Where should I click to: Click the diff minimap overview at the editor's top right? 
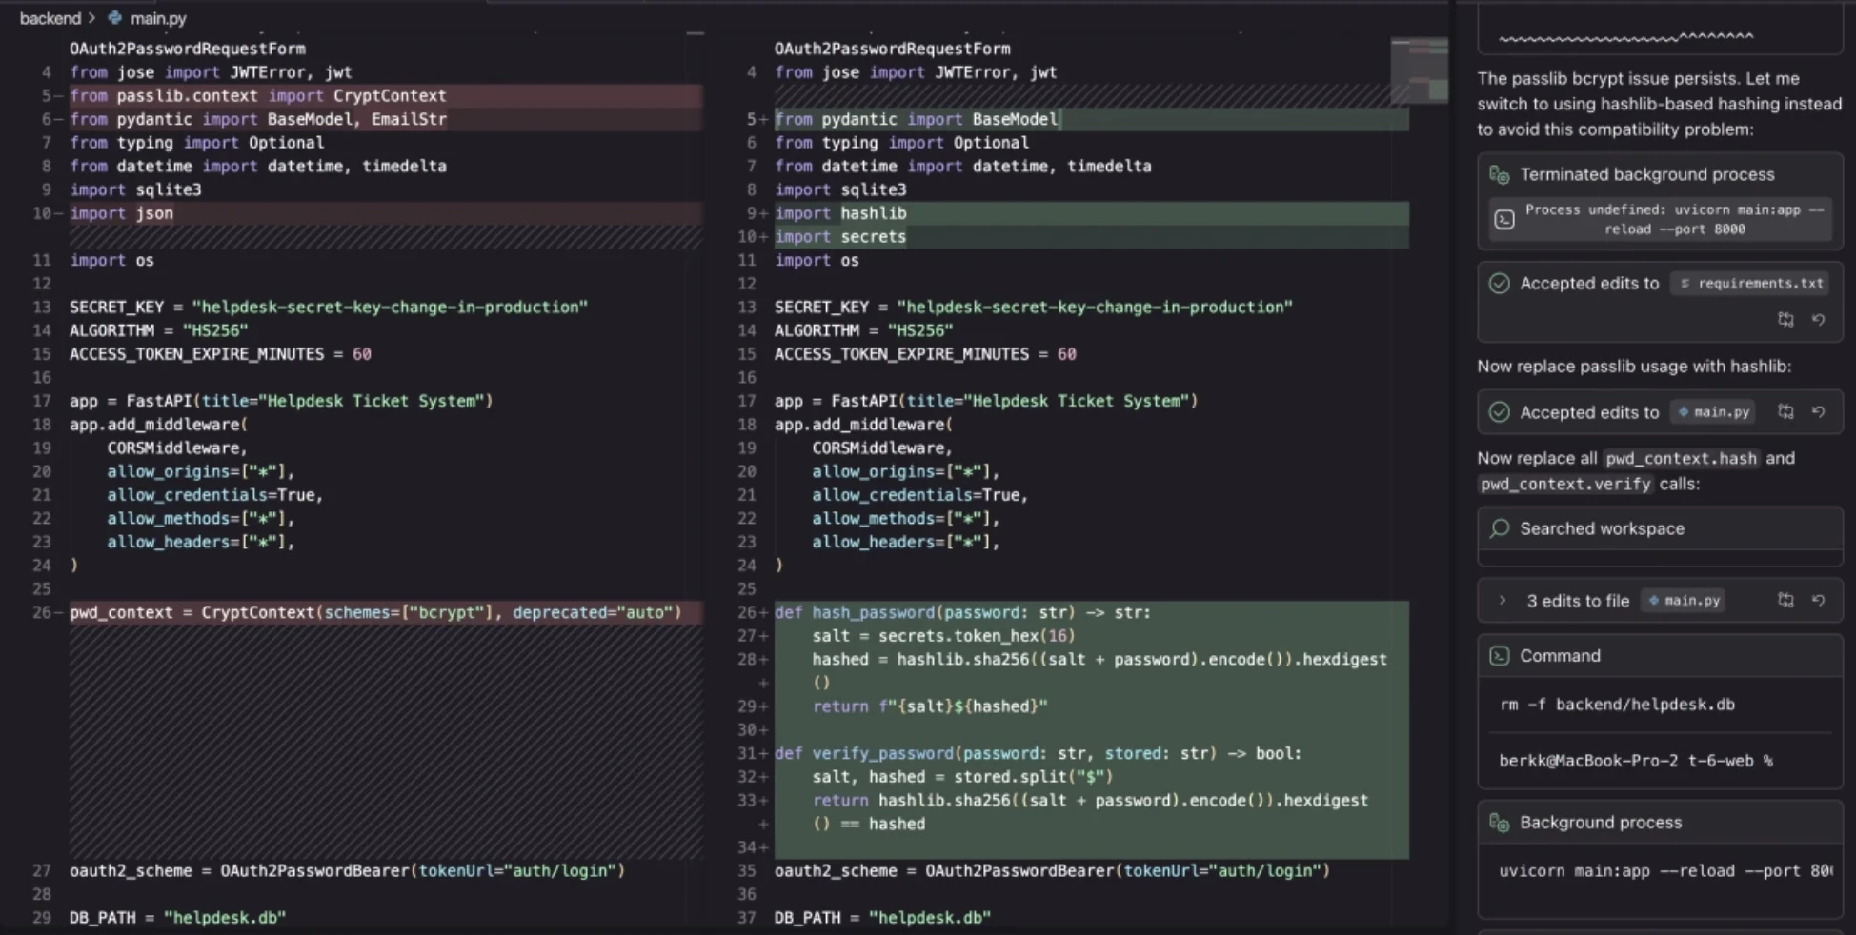[1419, 70]
